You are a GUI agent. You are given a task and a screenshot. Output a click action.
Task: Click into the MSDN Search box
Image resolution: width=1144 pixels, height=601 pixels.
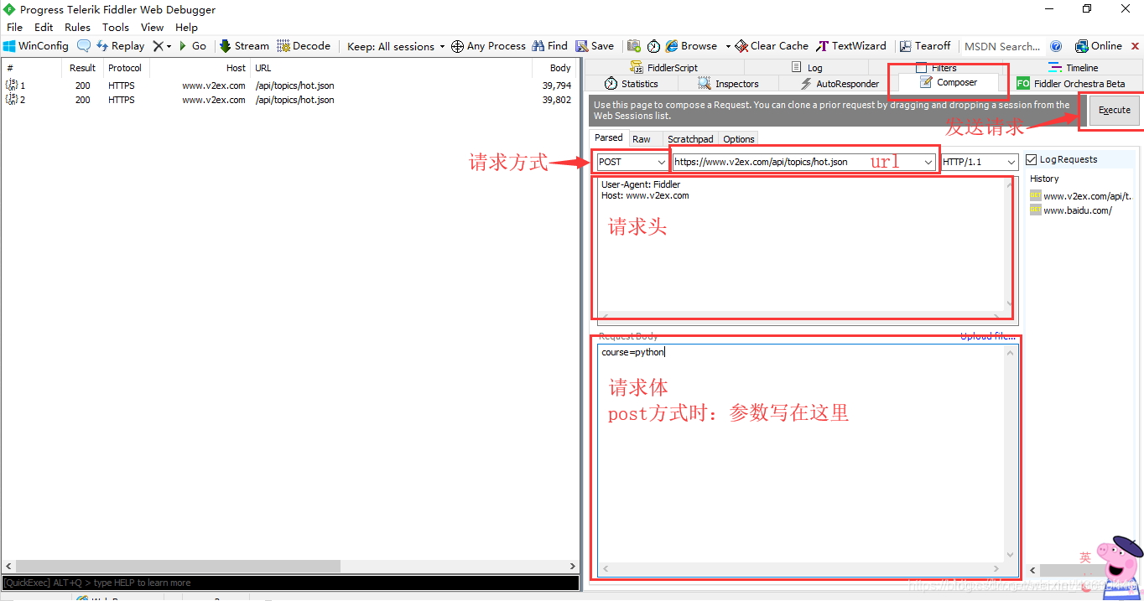tap(1002, 46)
